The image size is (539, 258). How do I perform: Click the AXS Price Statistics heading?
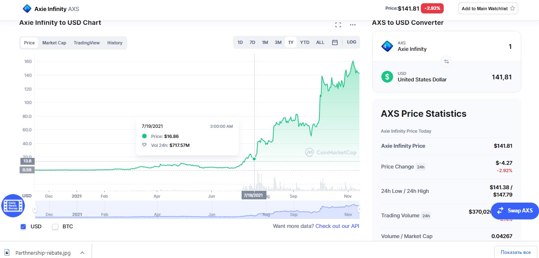(424, 114)
